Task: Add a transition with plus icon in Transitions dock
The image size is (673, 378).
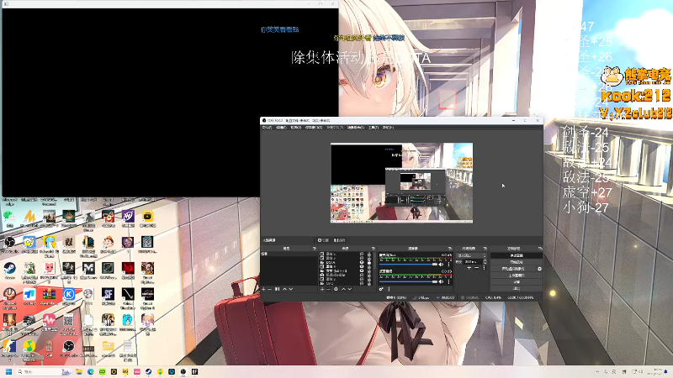Action: 469,268
